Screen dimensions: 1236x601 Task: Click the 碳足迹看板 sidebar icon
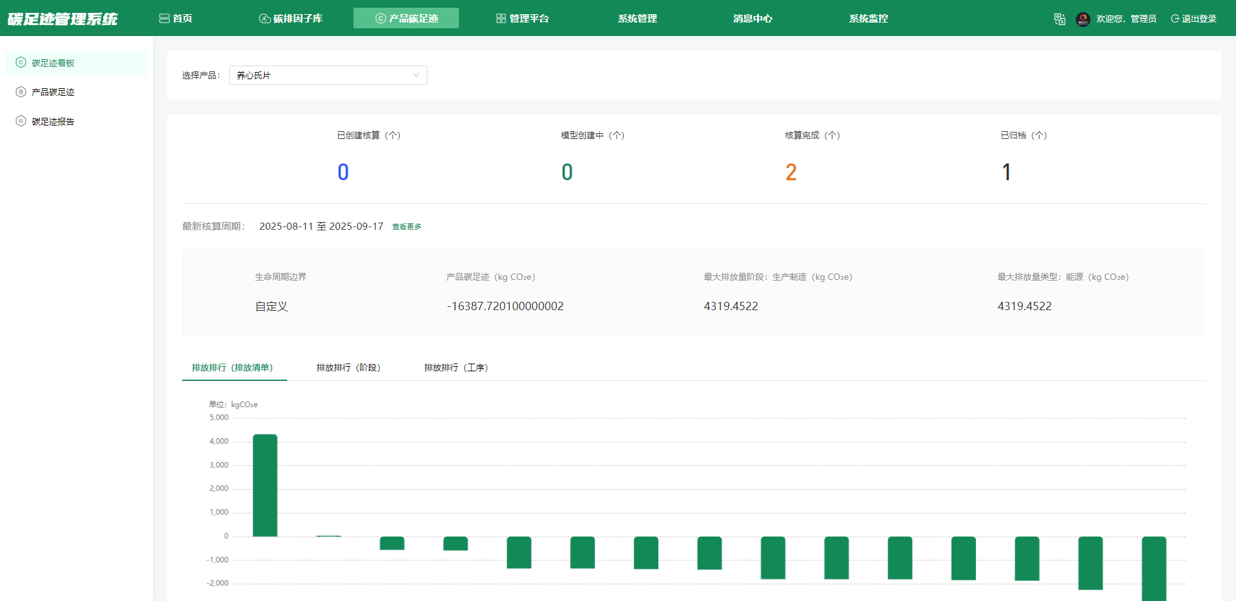(21, 62)
